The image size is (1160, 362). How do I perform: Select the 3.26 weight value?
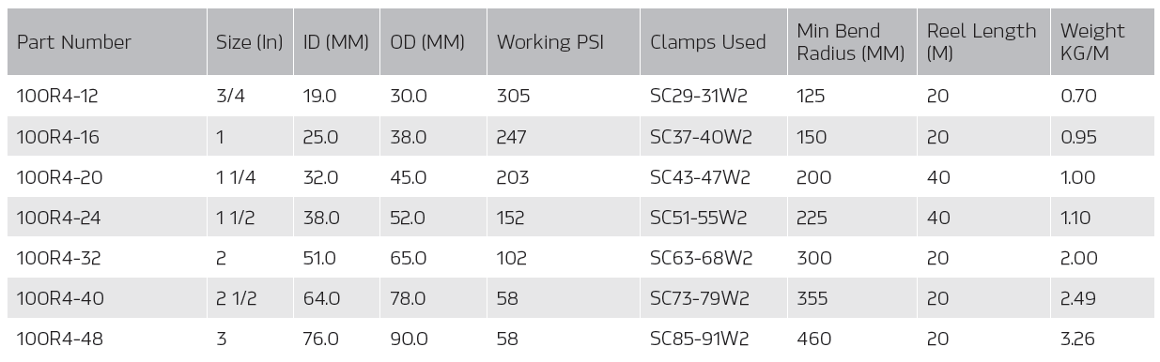1078,339
